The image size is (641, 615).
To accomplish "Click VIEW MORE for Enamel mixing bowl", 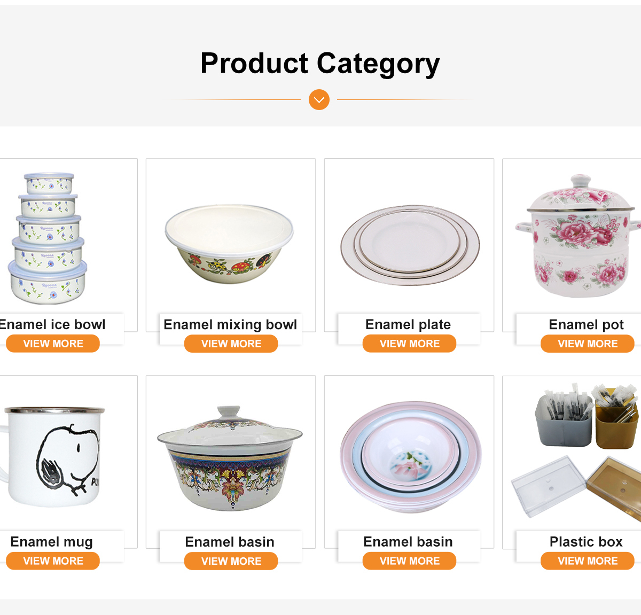I will [x=231, y=344].
